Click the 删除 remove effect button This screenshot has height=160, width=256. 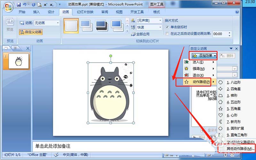[x=227, y=56]
